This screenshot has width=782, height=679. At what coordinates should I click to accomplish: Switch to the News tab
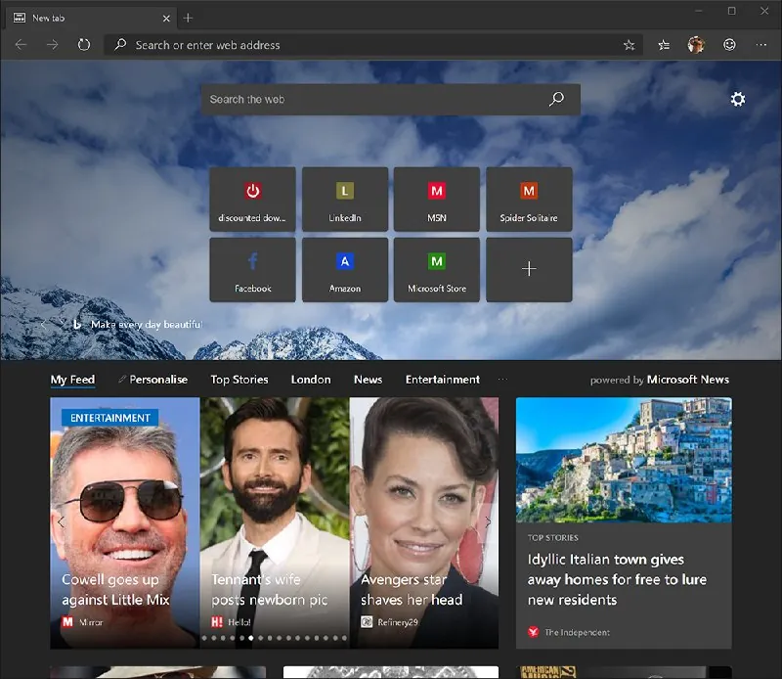pyautogui.click(x=369, y=380)
